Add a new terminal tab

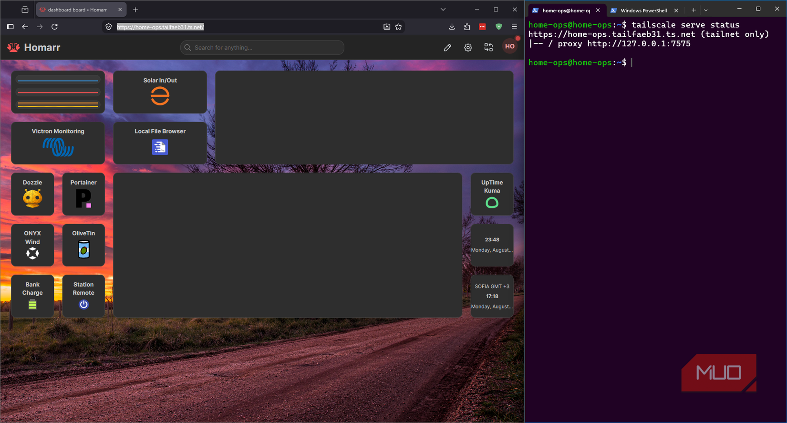tap(694, 10)
